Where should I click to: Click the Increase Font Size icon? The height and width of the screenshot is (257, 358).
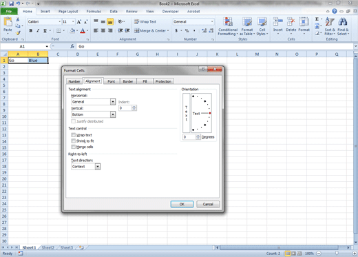tap(78, 22)
